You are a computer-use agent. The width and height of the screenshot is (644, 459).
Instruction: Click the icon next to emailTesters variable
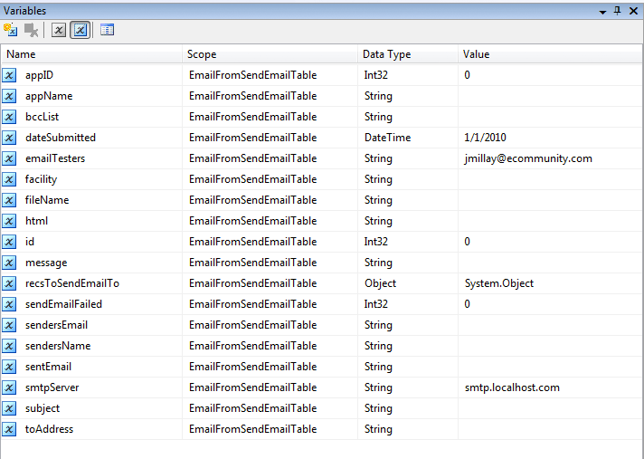pyautogui.click(x=10, y=158)
